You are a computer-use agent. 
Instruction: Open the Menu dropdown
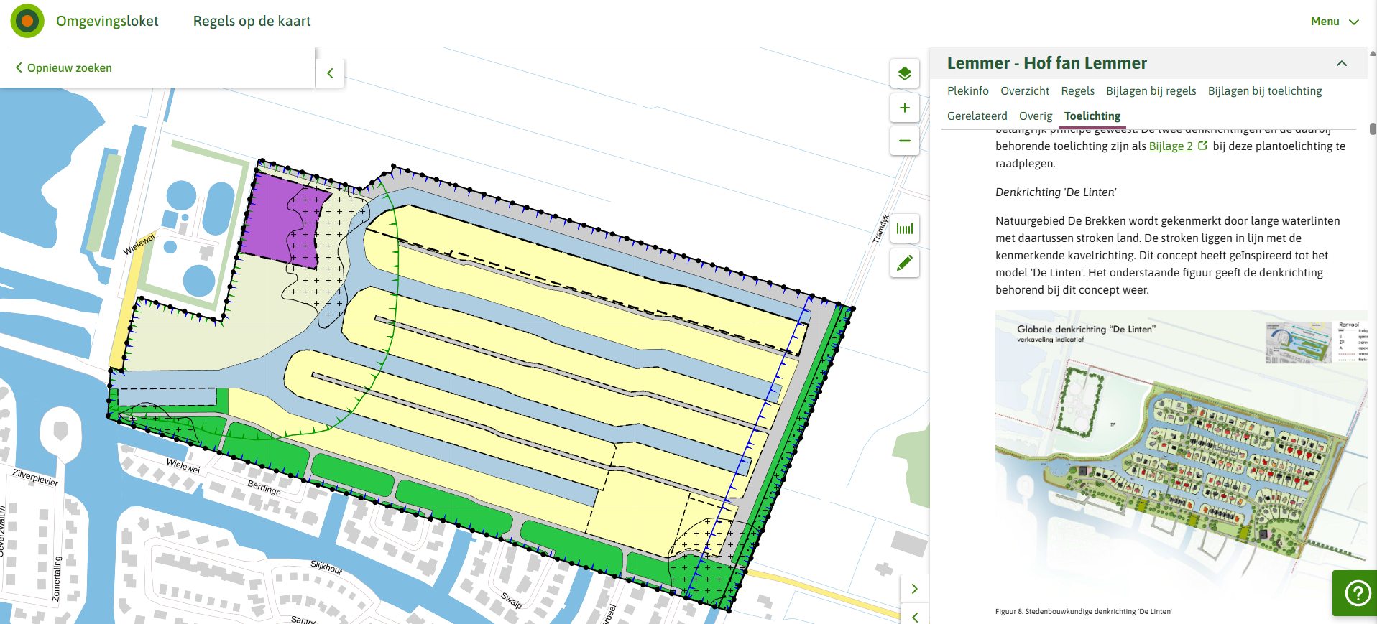tap(1334, 22)
